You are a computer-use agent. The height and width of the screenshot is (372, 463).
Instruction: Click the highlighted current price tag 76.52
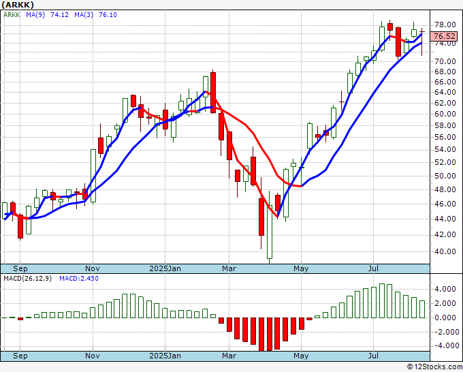(445, 36)
